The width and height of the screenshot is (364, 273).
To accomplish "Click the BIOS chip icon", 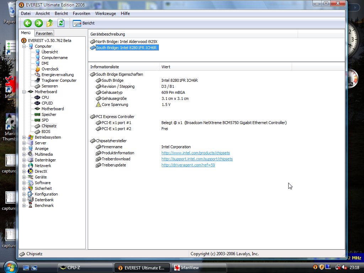I will (x=37, y=132).
